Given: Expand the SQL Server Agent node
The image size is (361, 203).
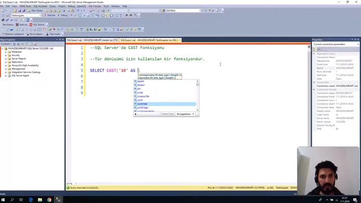Looking at the screenshot, I should click(6, 76).
